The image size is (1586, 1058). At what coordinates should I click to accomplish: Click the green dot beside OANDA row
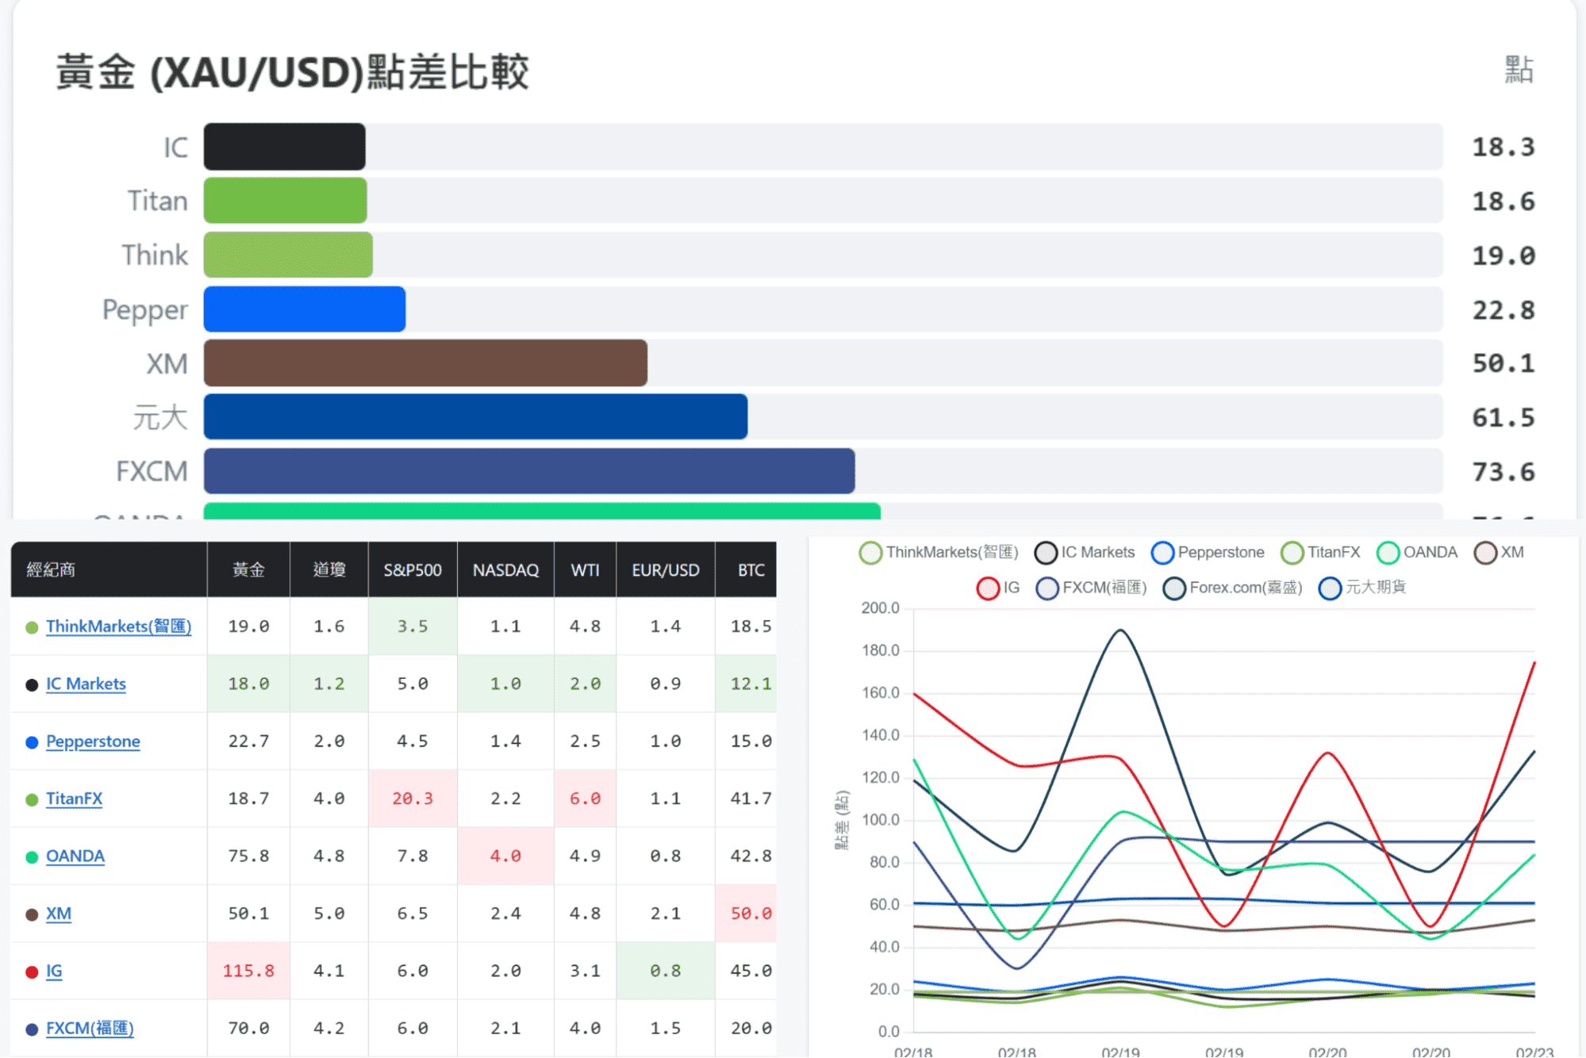pos(31,856)
